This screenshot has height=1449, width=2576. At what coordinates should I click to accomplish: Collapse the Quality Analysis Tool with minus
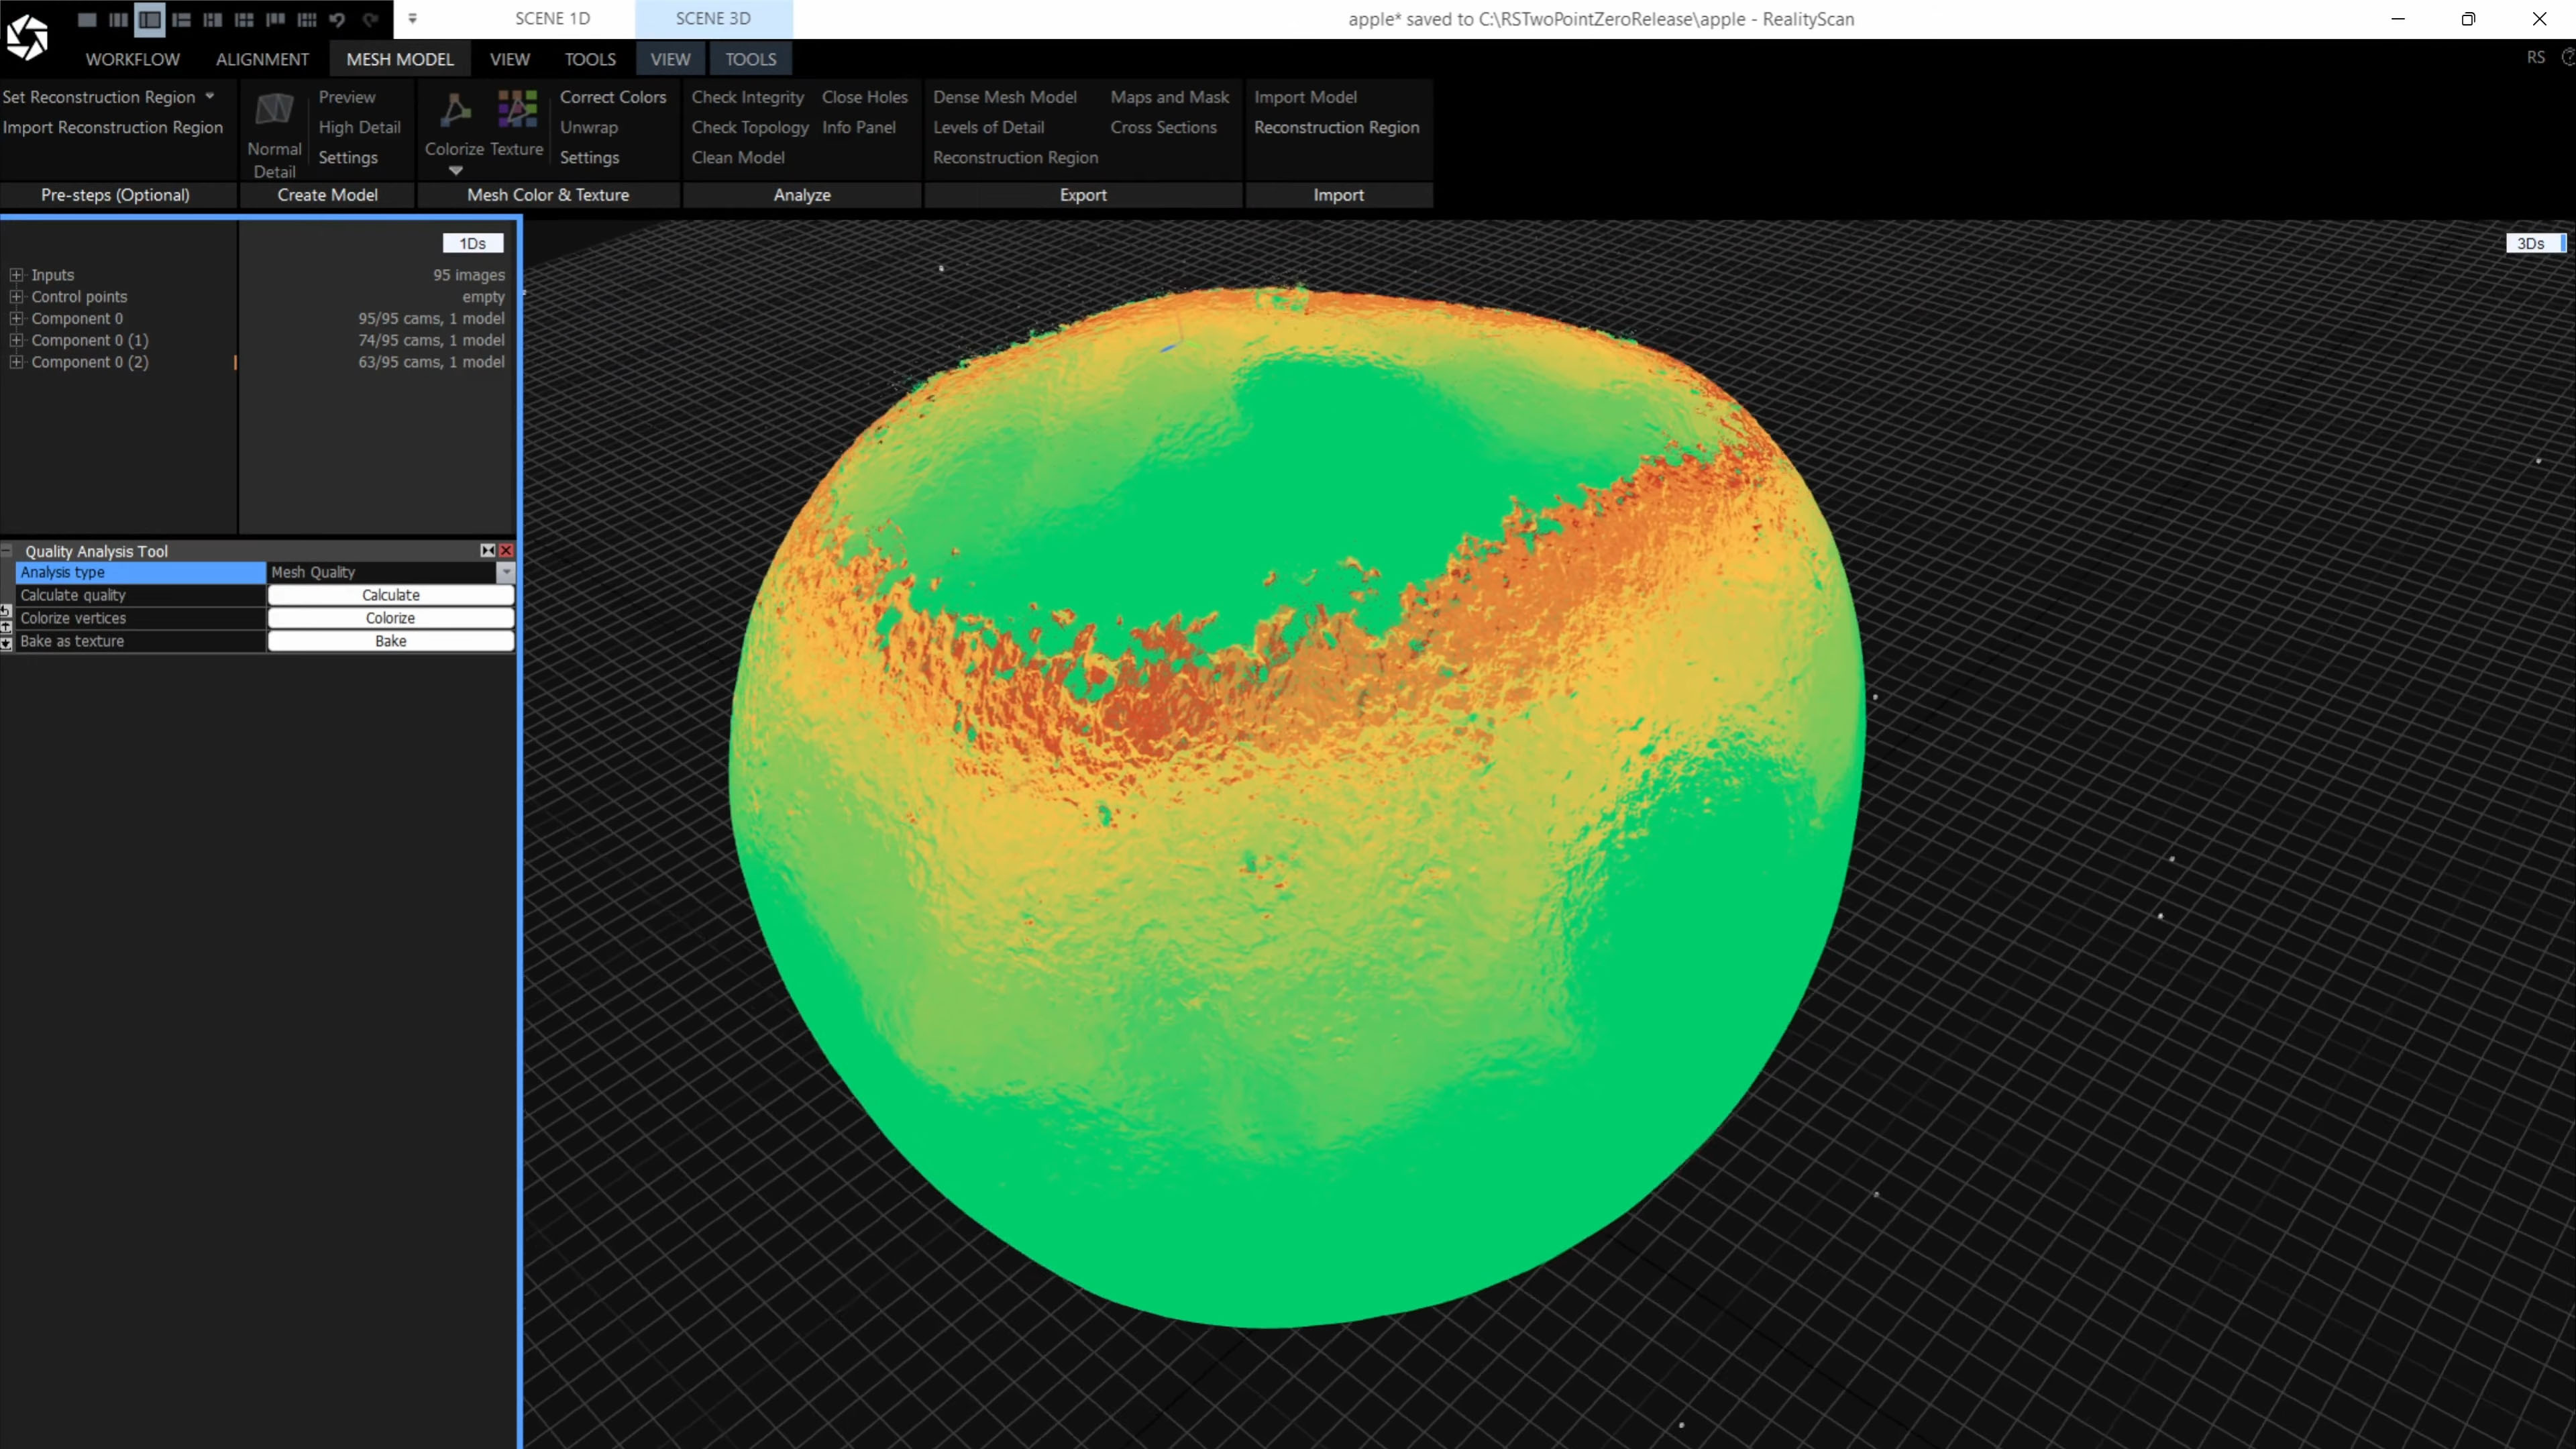point(7,551)
